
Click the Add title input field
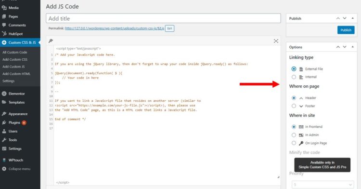[163, 18]
